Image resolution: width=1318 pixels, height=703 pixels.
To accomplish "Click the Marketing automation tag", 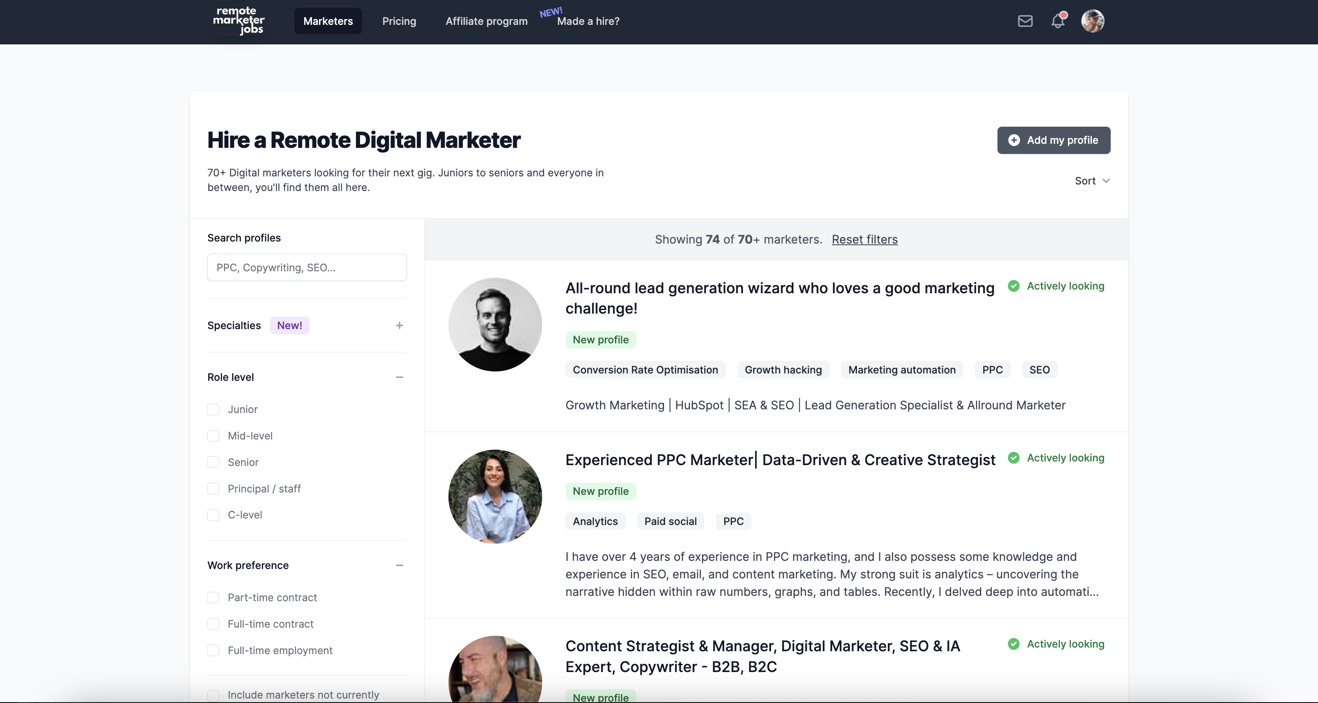I will click(901, 370).
